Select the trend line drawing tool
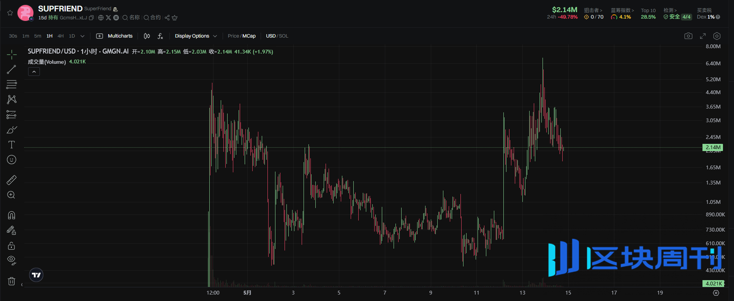The image size is (734, 301). point(12,69)
